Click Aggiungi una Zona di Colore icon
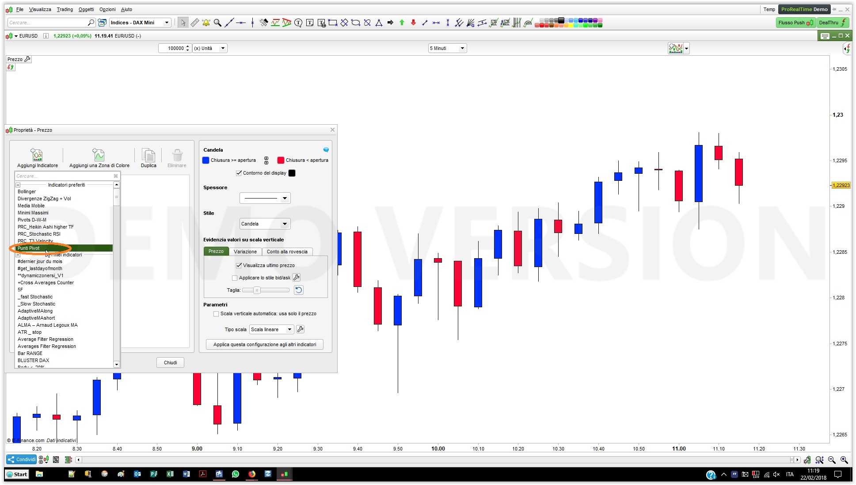 pos(99,156)
